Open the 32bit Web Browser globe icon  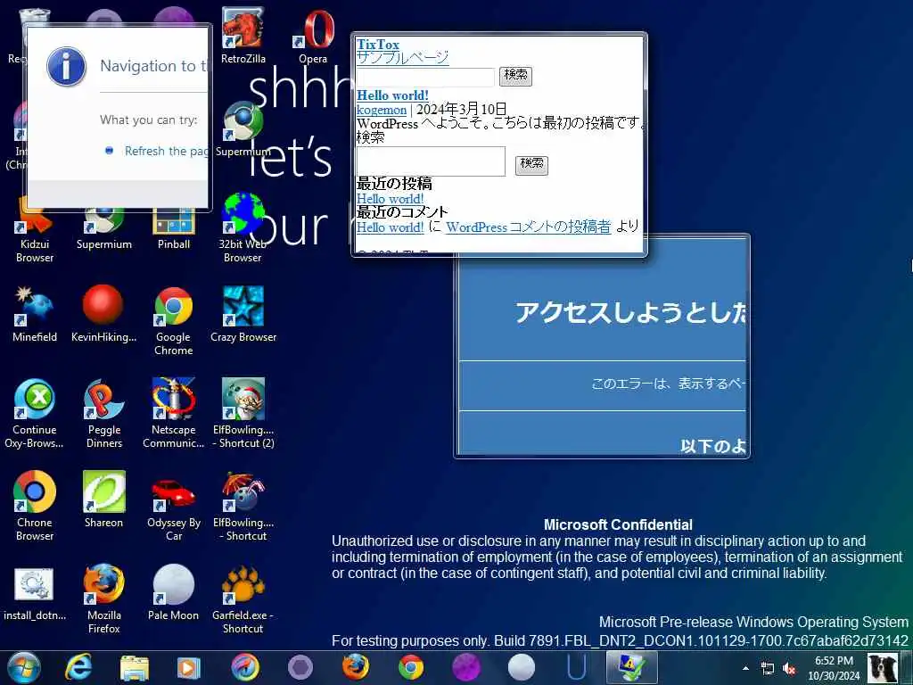click(x=243, y=227)
